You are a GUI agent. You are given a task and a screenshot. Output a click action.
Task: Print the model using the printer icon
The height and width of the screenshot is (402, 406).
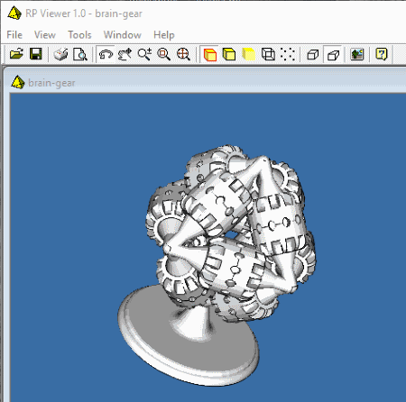60,54
